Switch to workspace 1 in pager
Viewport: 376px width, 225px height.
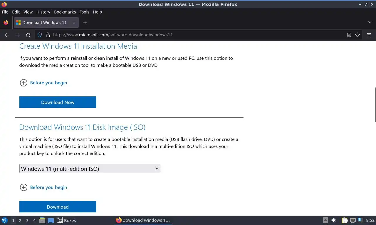[x=13, y=221]
